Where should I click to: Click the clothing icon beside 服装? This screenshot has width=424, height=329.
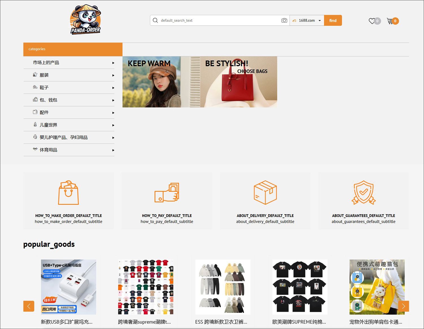[x=35, y=75]
